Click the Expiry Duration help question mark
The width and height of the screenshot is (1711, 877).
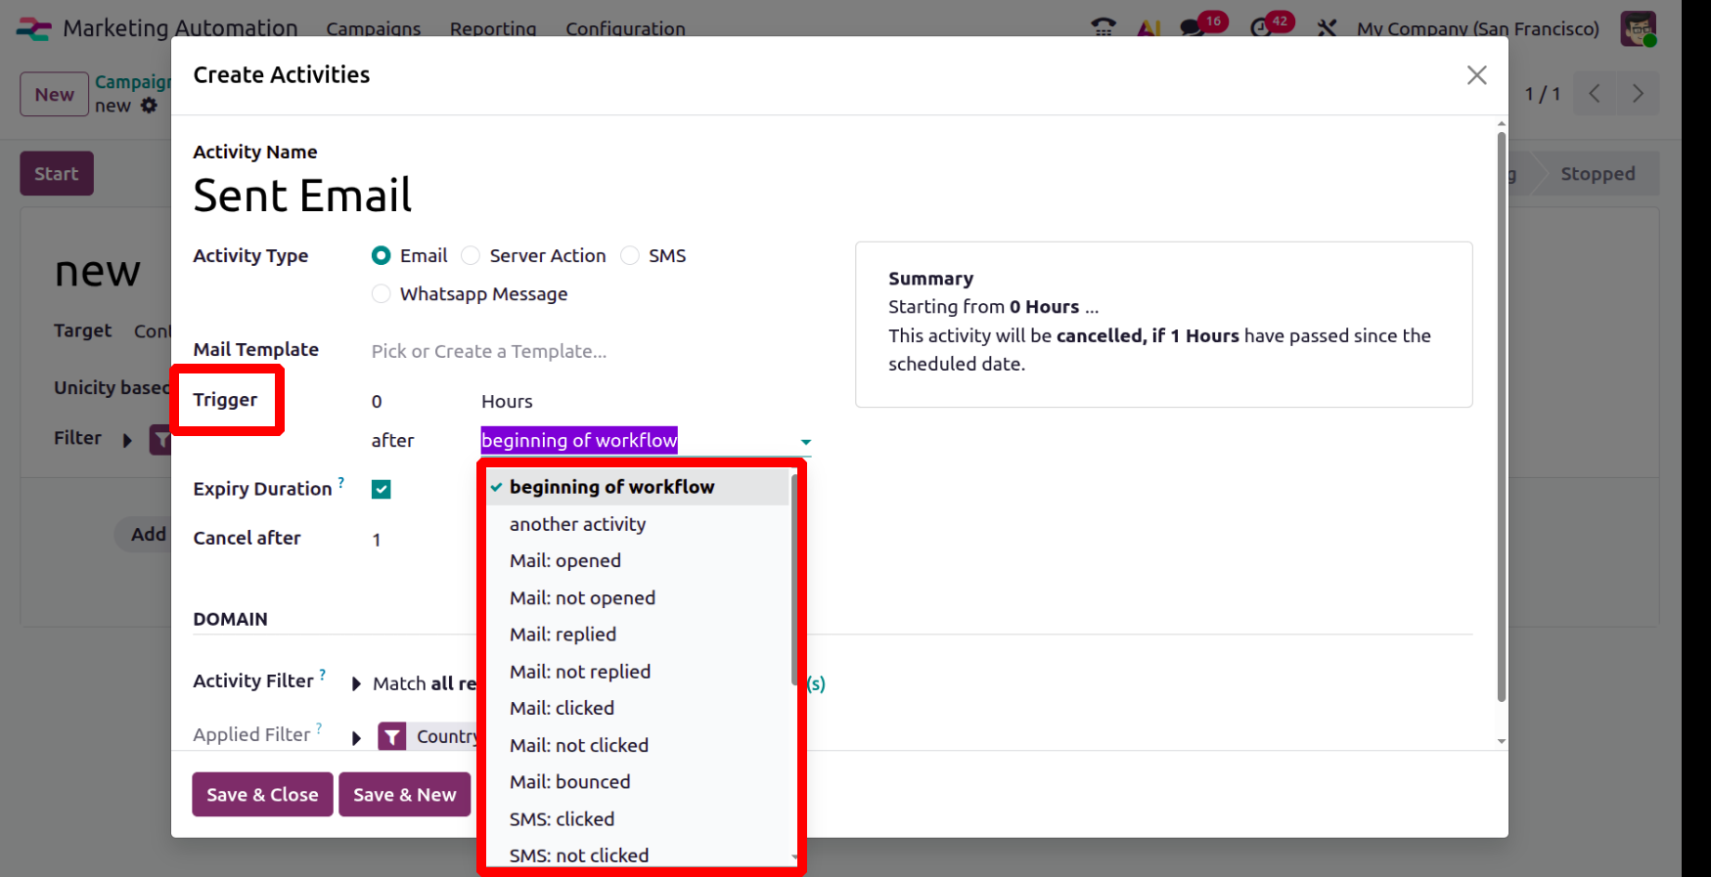(341, 482)
